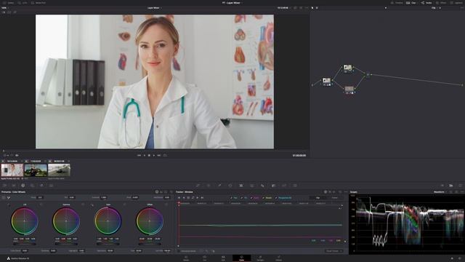Toggle loop playback in viewer
465x262 pixels.
click(x=165, y=155)
